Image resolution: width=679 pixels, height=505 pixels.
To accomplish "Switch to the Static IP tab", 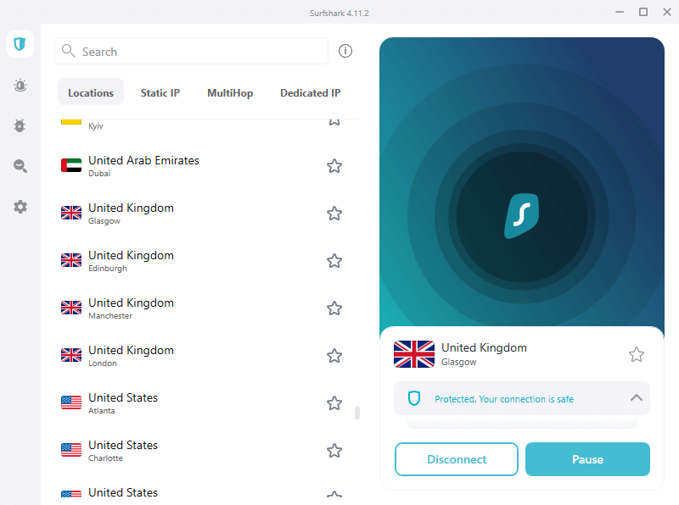I will point(160,93).
